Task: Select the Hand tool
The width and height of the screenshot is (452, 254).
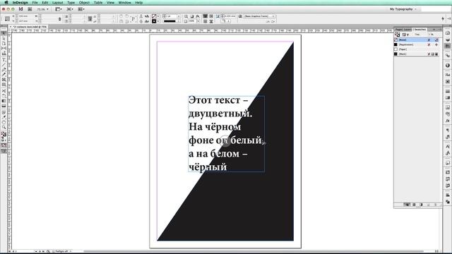Action: click(x=4, y=122)
